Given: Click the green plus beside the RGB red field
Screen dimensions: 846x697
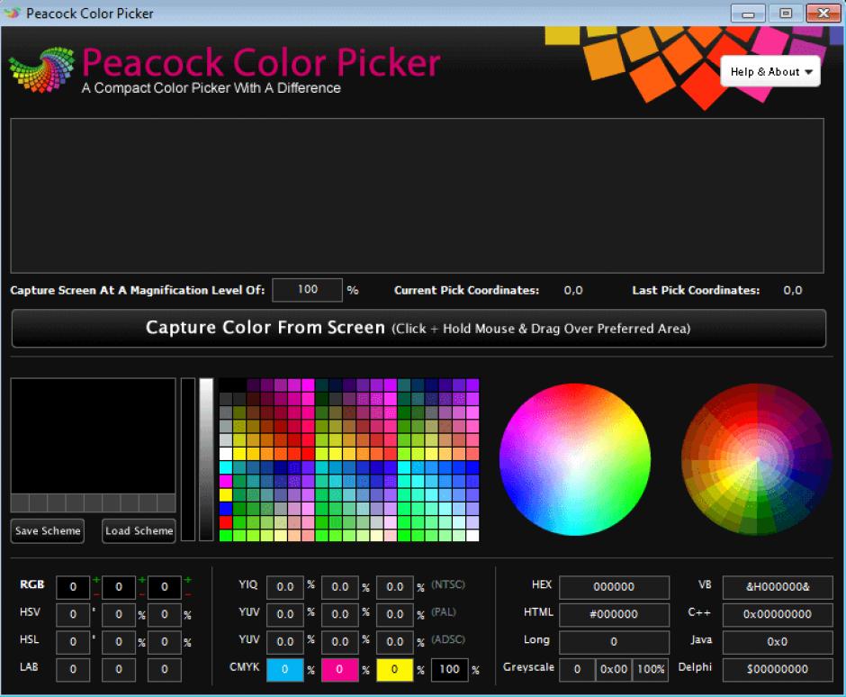Looking at the screenshot, I should coord(96,580).
